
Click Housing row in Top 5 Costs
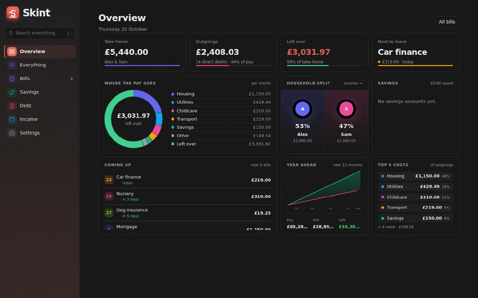[416, 176]
